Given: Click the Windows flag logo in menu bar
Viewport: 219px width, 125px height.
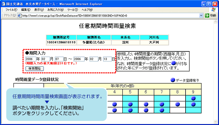Looking at the screenshot, I should (x=214, y=10).
